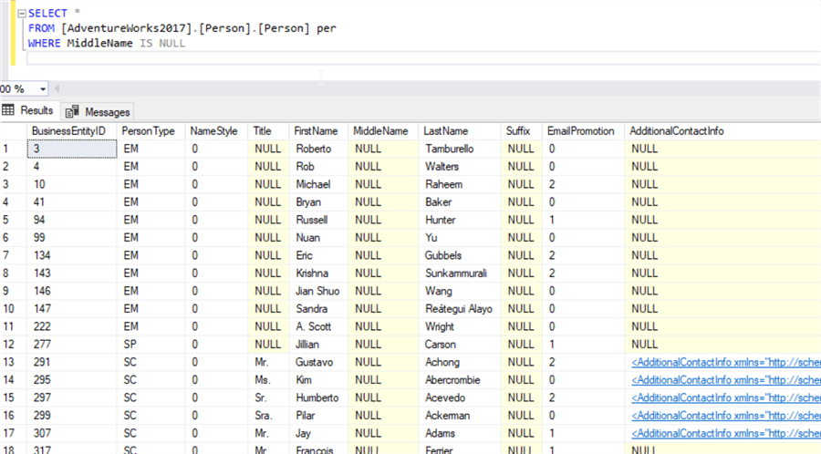
Task: Switch to the Messages tab
Action: pyautogui.click(x=107, y=112)
